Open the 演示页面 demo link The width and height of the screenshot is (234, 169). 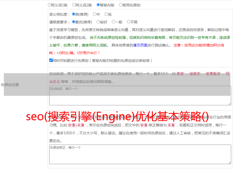[140, 45]
